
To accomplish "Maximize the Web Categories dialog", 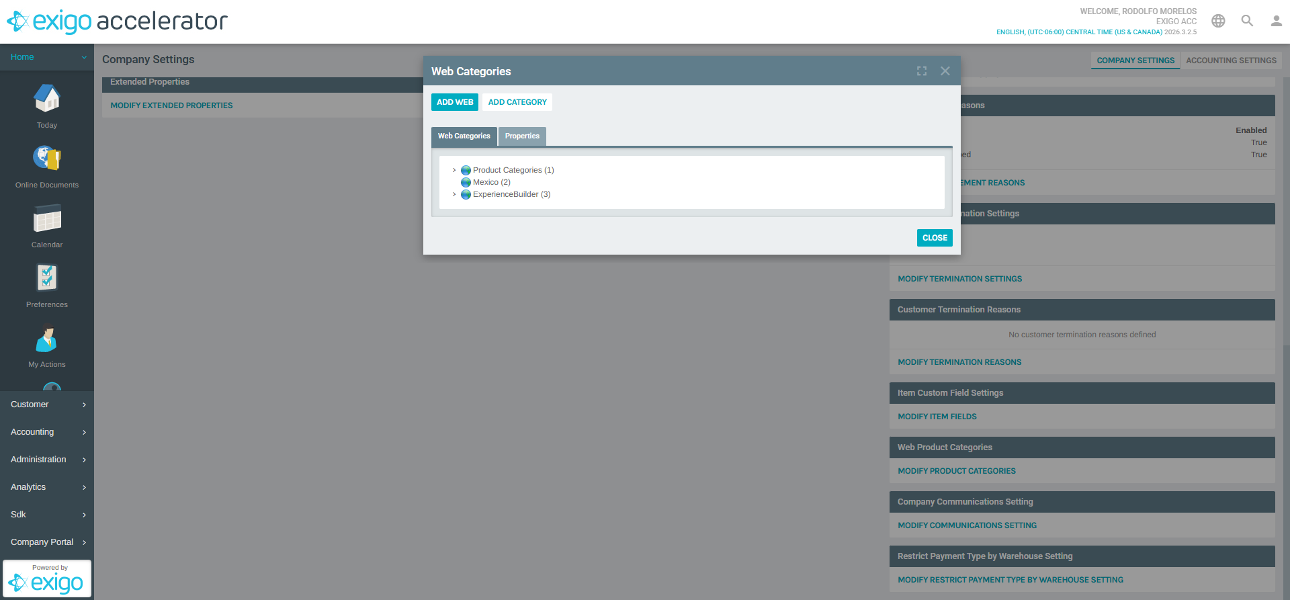I will [x=922, y=71].
